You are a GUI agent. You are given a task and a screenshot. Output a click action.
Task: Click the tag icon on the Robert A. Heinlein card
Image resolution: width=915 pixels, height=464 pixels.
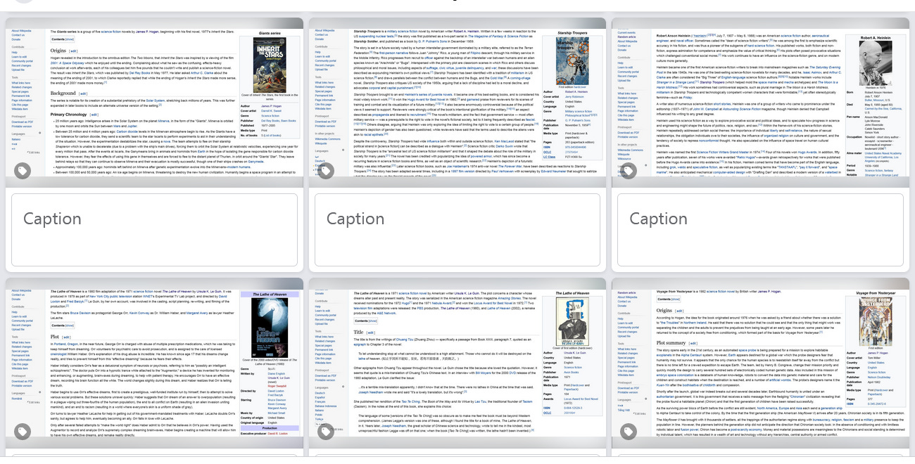628,171
